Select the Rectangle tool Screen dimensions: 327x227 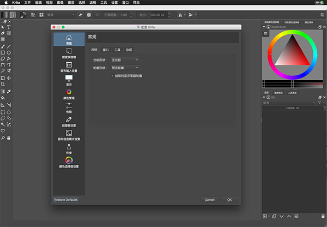pos(3,52)
